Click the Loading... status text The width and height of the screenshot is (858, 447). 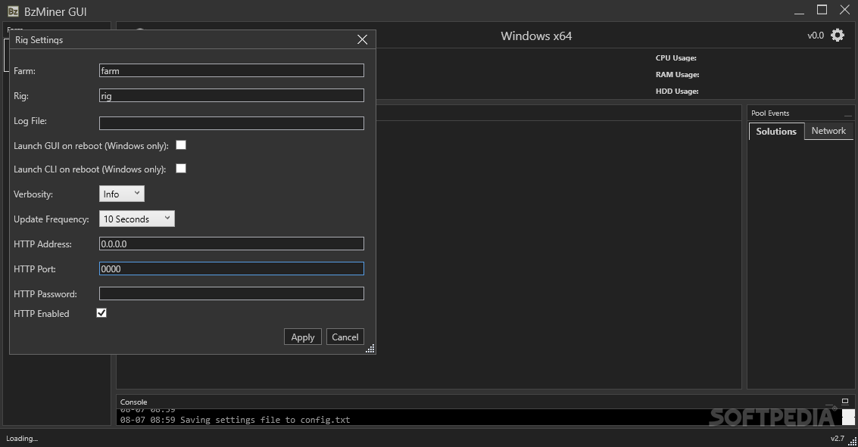click(22, 438)
